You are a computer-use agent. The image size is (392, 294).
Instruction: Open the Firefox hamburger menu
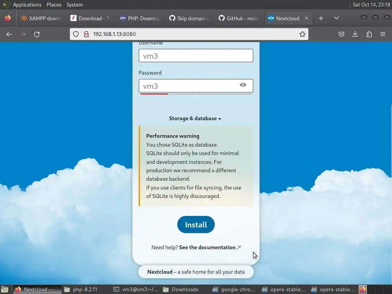(383, 34)
